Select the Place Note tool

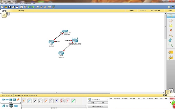pos(171,26)
